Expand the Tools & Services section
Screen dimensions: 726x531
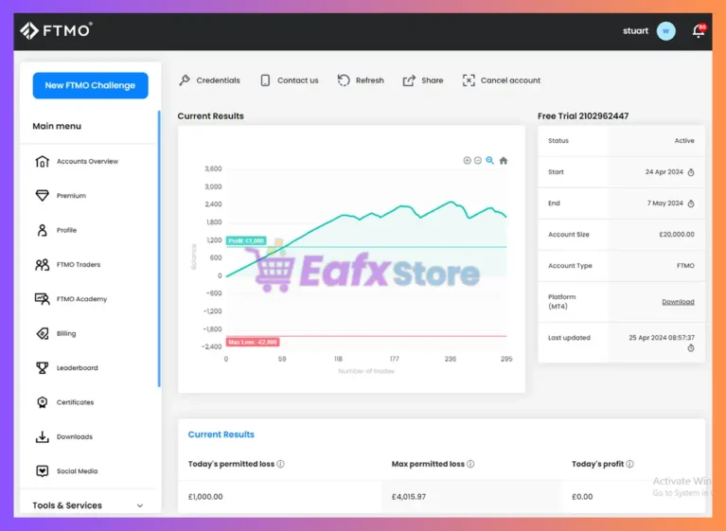click(88, 505)
